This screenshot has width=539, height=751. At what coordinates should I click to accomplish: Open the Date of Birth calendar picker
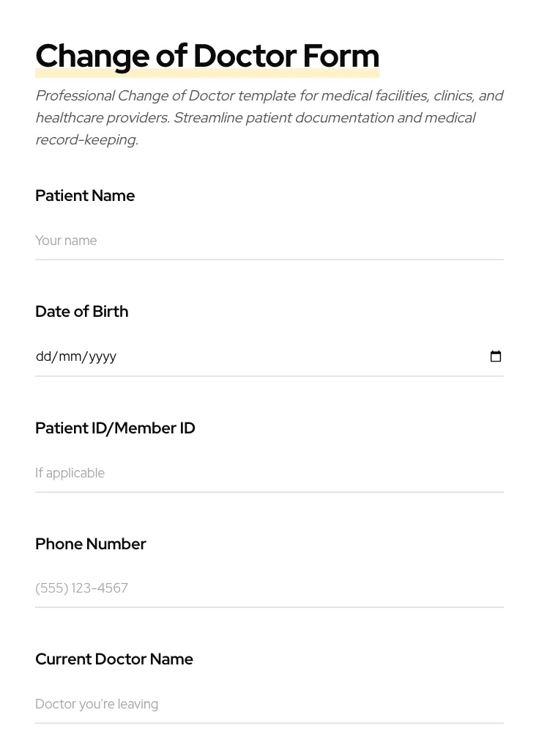click(x=496, y=356)
